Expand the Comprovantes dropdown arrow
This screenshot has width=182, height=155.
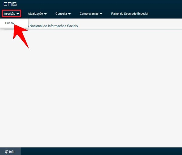(101, 14)
